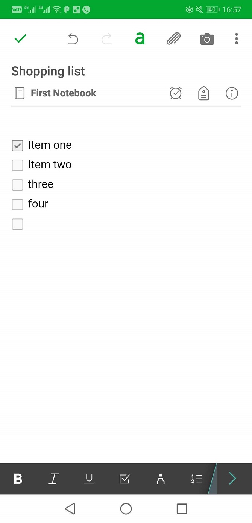Tap the green checkmark to save note
Viewport: 252px width, 523px height.
coord(20,38)
